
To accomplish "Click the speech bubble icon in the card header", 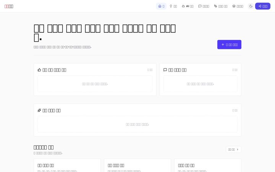I will [165, 70].
